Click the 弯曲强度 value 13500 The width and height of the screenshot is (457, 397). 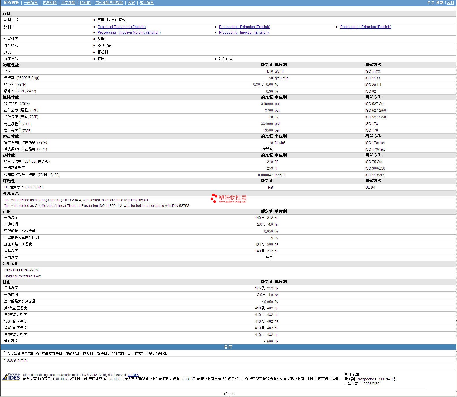pyautogui.click(x=268, y=130)
